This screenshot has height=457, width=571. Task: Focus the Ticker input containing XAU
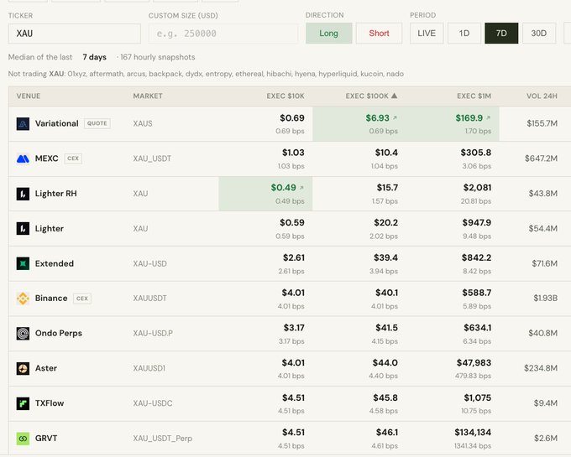[x=75, y=34]
